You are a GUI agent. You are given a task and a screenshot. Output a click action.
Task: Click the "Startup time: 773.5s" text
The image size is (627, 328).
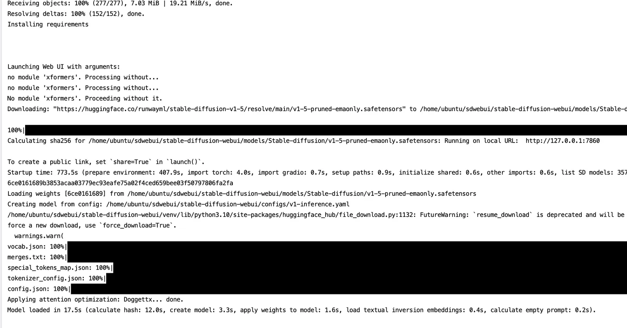click(43, 173)
